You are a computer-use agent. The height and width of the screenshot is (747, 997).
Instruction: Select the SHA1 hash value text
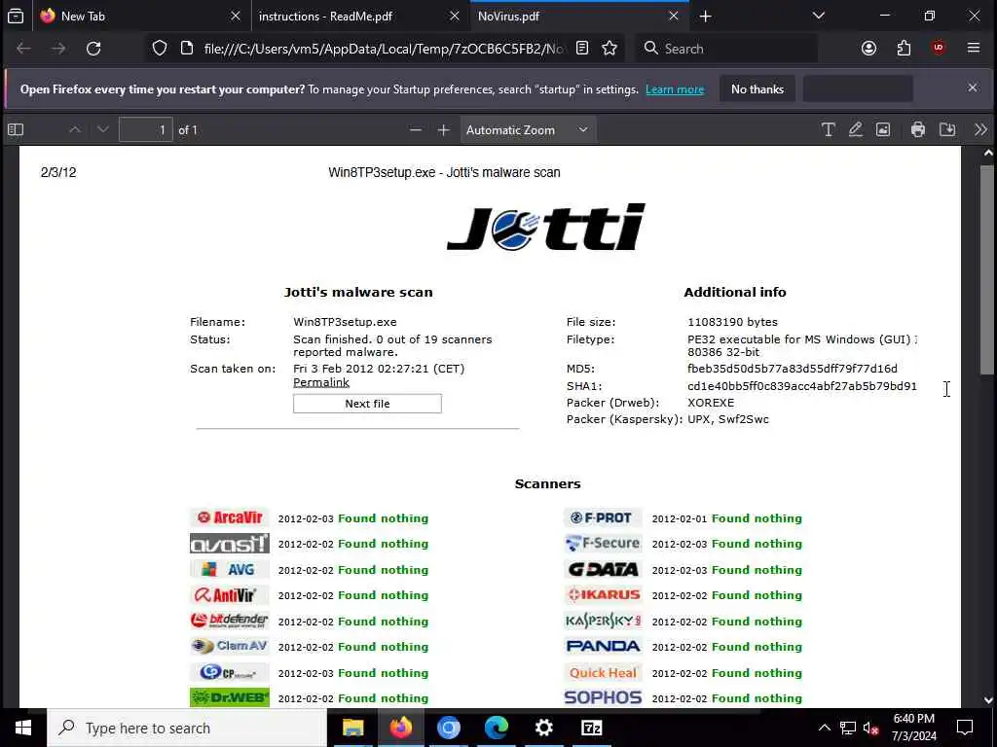[802, 386]
